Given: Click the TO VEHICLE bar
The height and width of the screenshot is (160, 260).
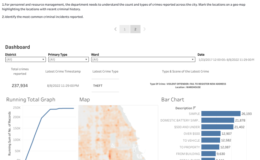Looking at the screenshot, I should 210,140.
